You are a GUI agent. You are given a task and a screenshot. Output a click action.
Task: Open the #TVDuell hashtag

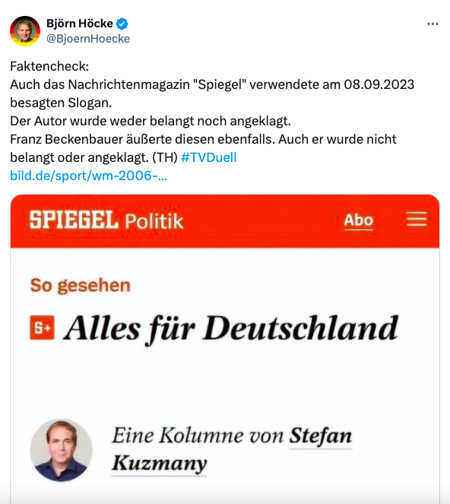[x=209, y=157]
